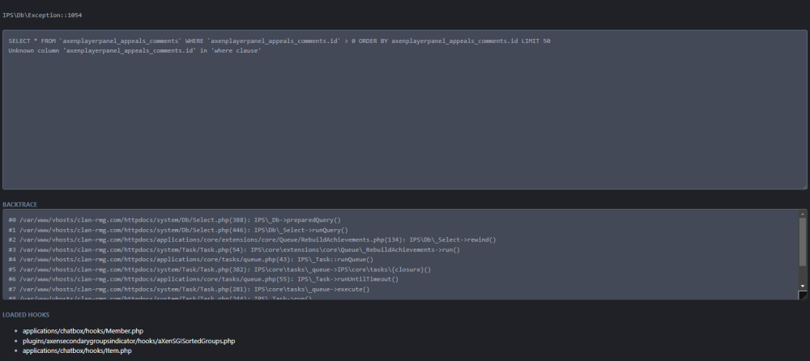Click the IPS\Db\Exception::1054 heading
The height and width of the screenshot is (361, 810).
click(x=42, y=15)
